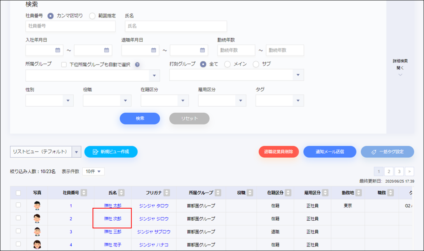Open calendar for 退職年月日 end date
Image resolution: width=424 pixels, height=251 pixels.
click(202, 50)
